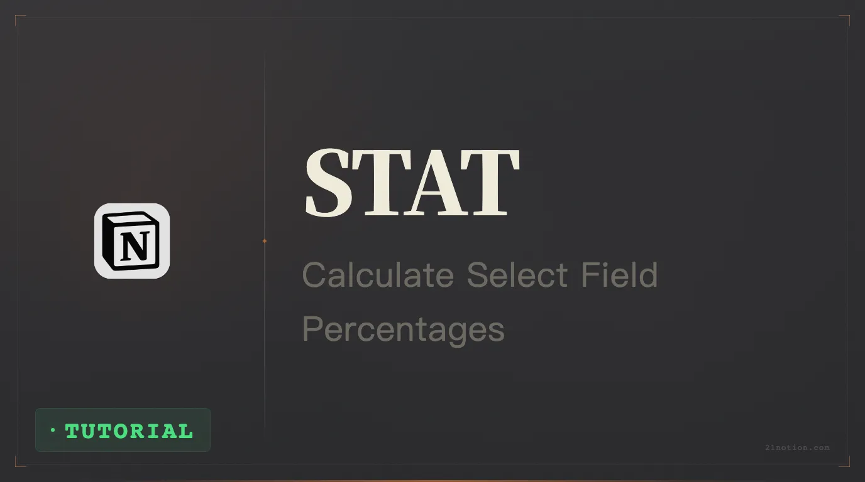The width and height of the screenshot is (865, 482).
Task: Click the orange diamond on the divider
Action: (265, 241)
